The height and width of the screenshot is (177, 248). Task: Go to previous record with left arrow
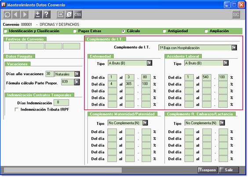click(x=16, y=14)
